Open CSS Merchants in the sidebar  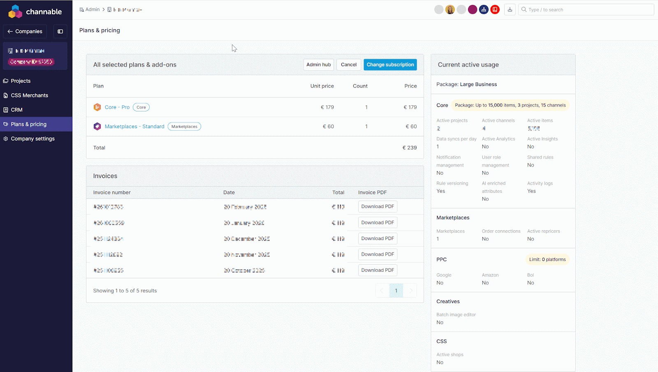[29, 95]
